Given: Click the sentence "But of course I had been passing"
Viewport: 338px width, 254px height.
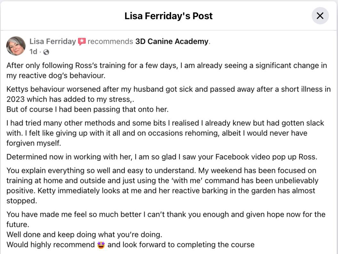Looking at the screenshot, I should (x=87, y=109).
